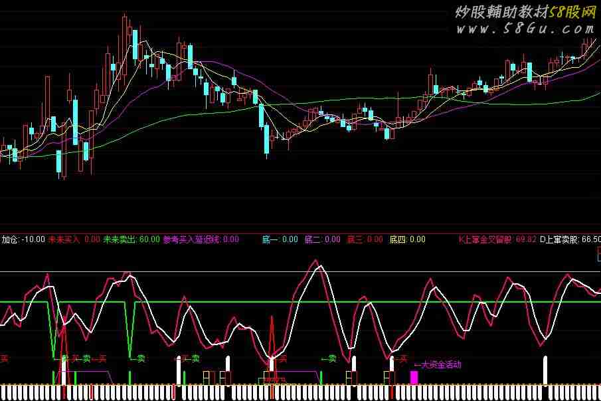Select the K上穿金叉留股 indicator label

(485, 239)
